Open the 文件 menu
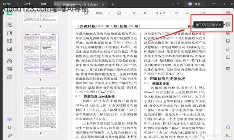 (x=27, y=4)
